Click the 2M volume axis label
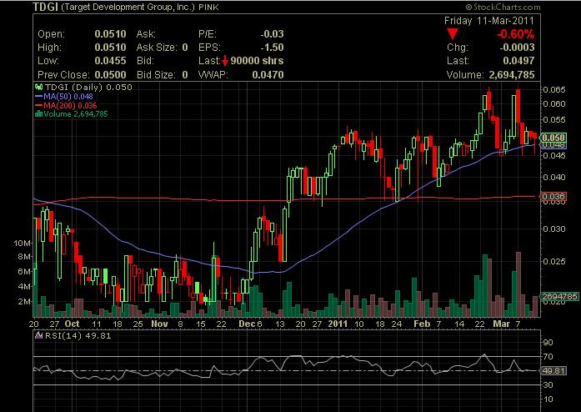Viewport: 581px width, 412px height. coord(24,301)
